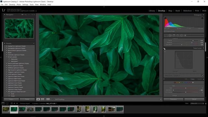This screenshot has width=208, height=117.
Task: Adjust the Red Hue slider
Action: click(186, 88)
